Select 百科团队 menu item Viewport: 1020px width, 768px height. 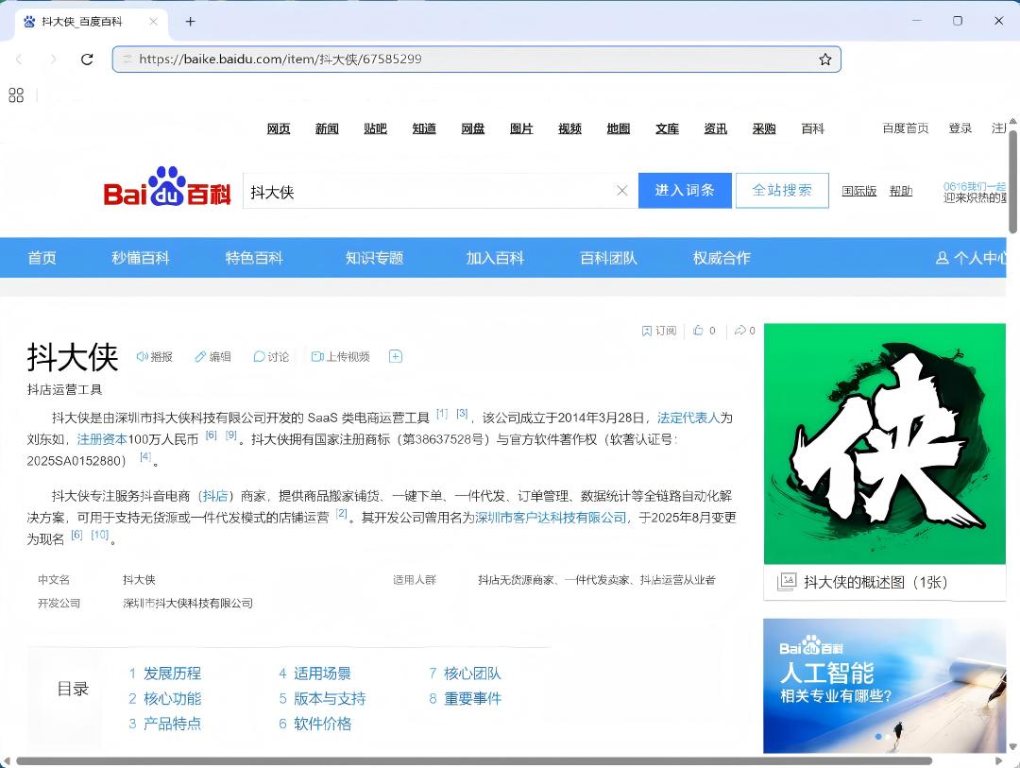pos(608,258)
